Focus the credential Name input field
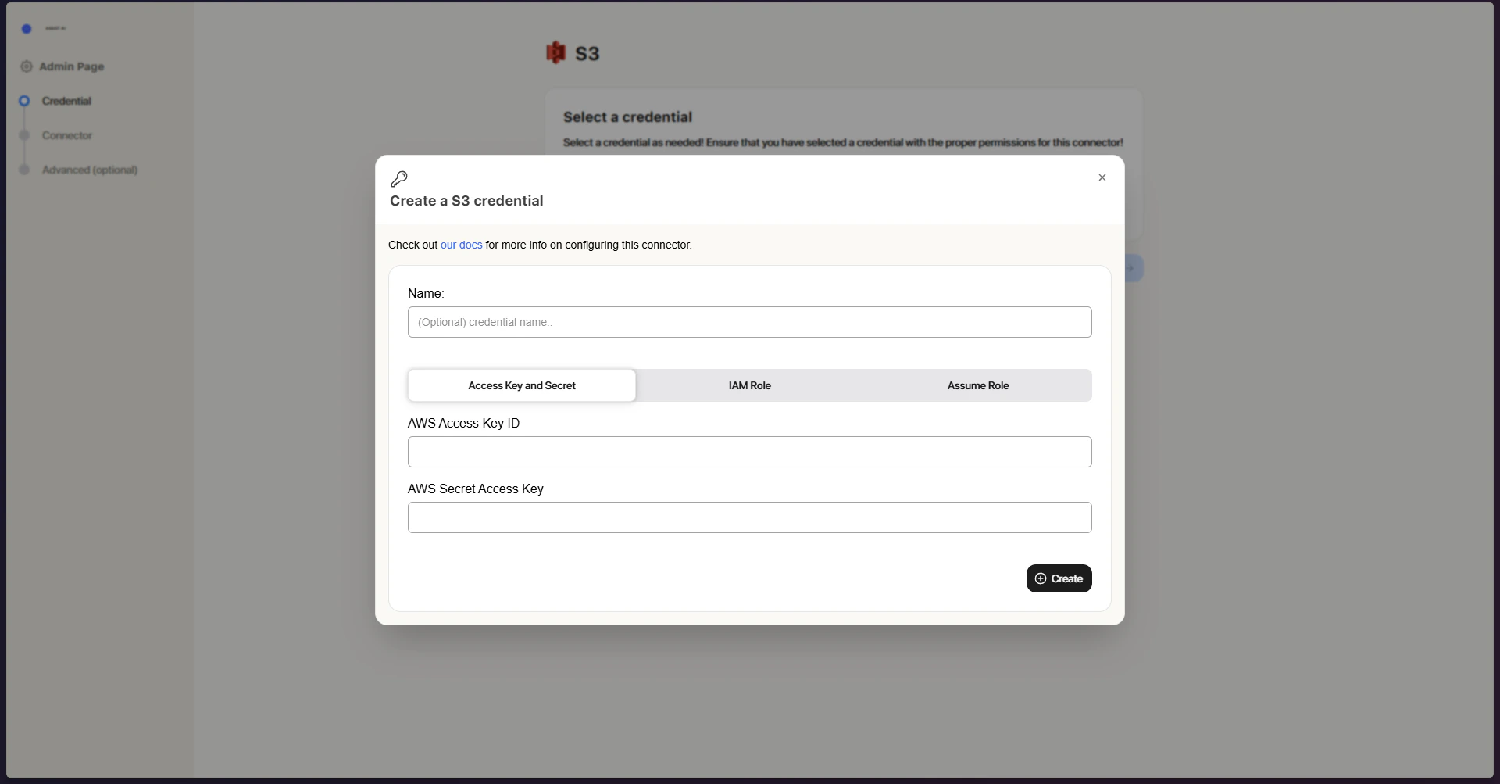The width and height of the screenshot is (1500, 784). pos(749,322)
